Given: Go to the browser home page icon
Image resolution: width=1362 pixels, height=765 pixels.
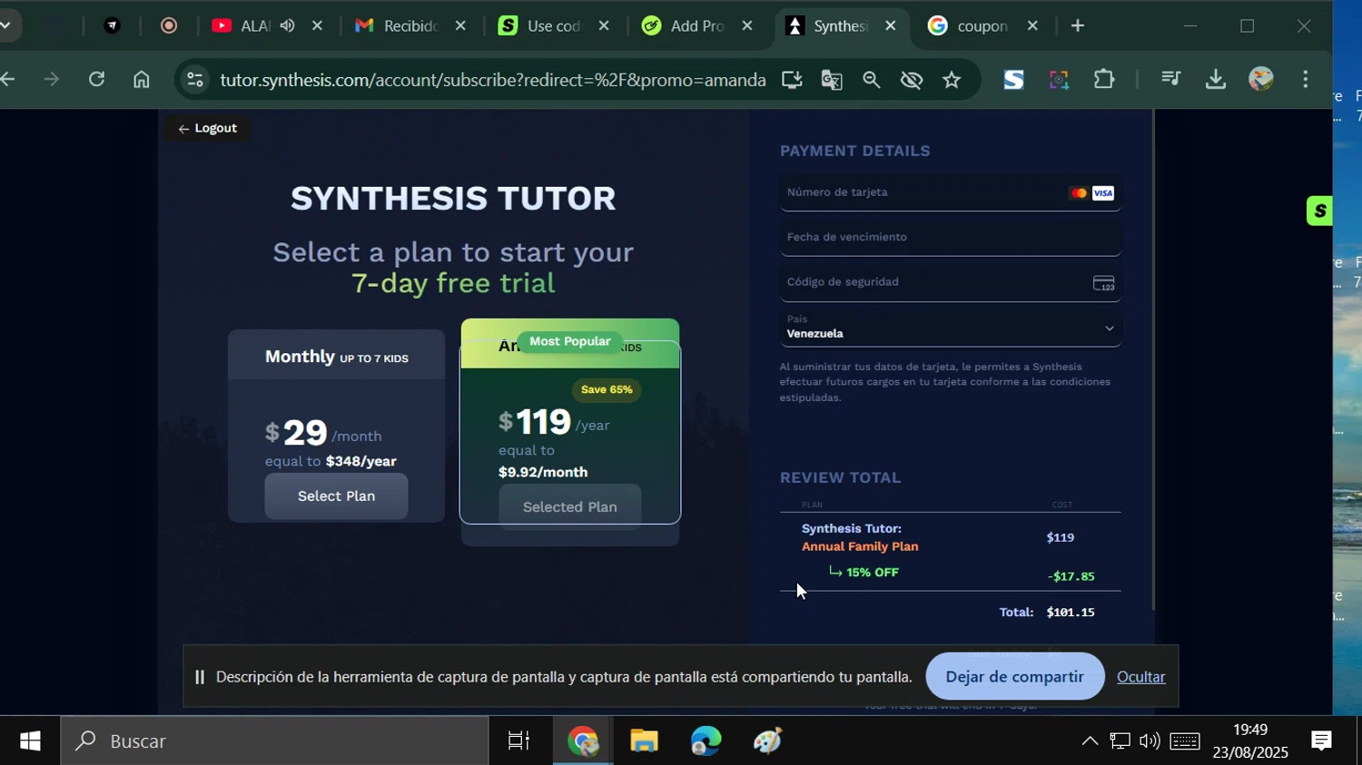Looking at the screenshot, I should (142, 79).
